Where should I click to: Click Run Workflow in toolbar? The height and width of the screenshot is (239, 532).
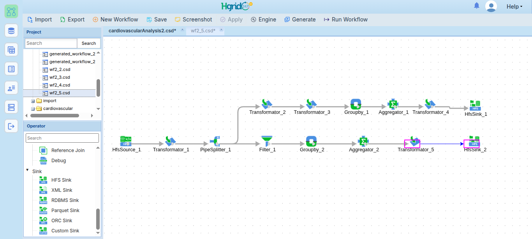[345, 19]
